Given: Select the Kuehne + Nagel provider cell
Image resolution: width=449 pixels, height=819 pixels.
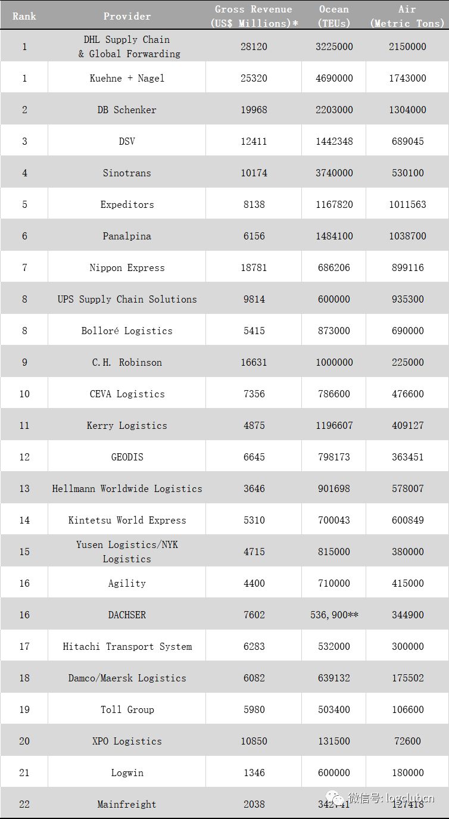Looking at the screenshot, I should 127,78.
